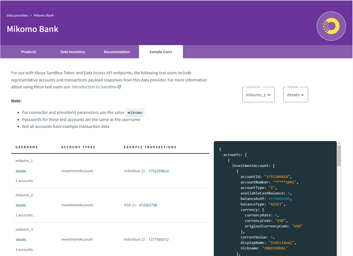Click the ACCOUNT TYPES column header
353x256 pixels.
coord(78,147)
